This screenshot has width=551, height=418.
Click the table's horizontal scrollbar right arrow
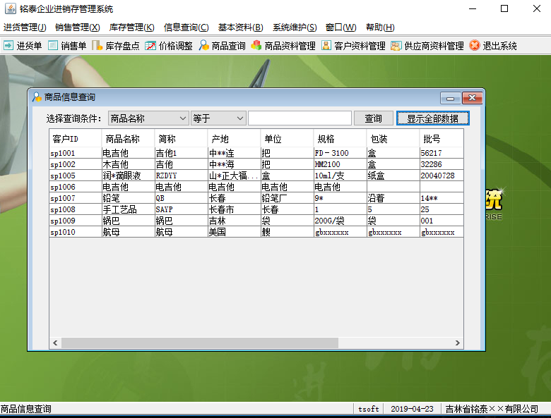point(457,343)
